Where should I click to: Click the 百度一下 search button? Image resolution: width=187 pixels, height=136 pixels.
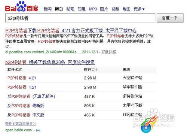170,18
